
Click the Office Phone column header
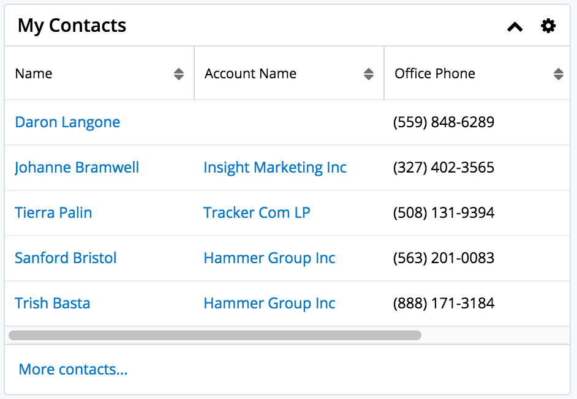435,74
